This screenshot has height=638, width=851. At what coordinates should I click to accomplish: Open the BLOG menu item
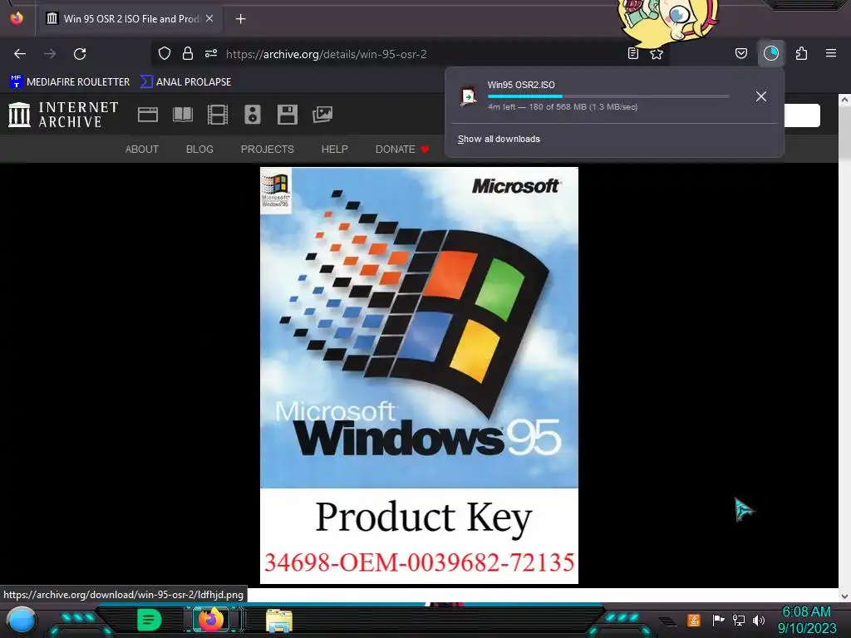pyautogui.click(x=199, y=150)
